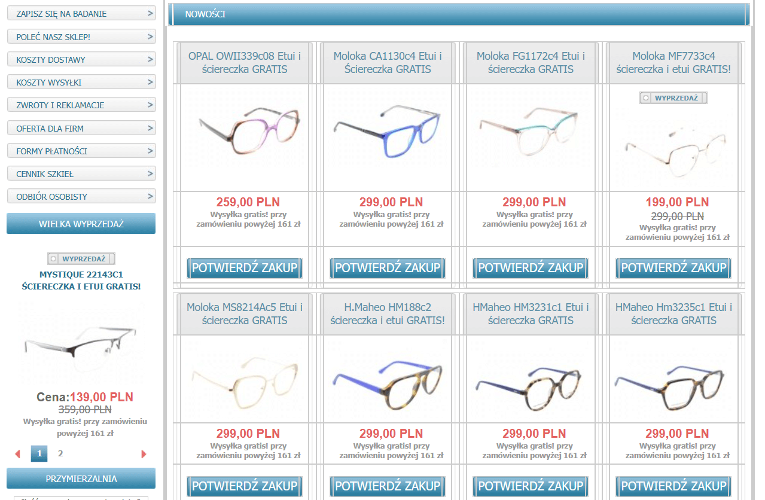View CENNIK SZKIEŁ price list entry
This screenshot has height=500, width=765.
pos(81,173)
